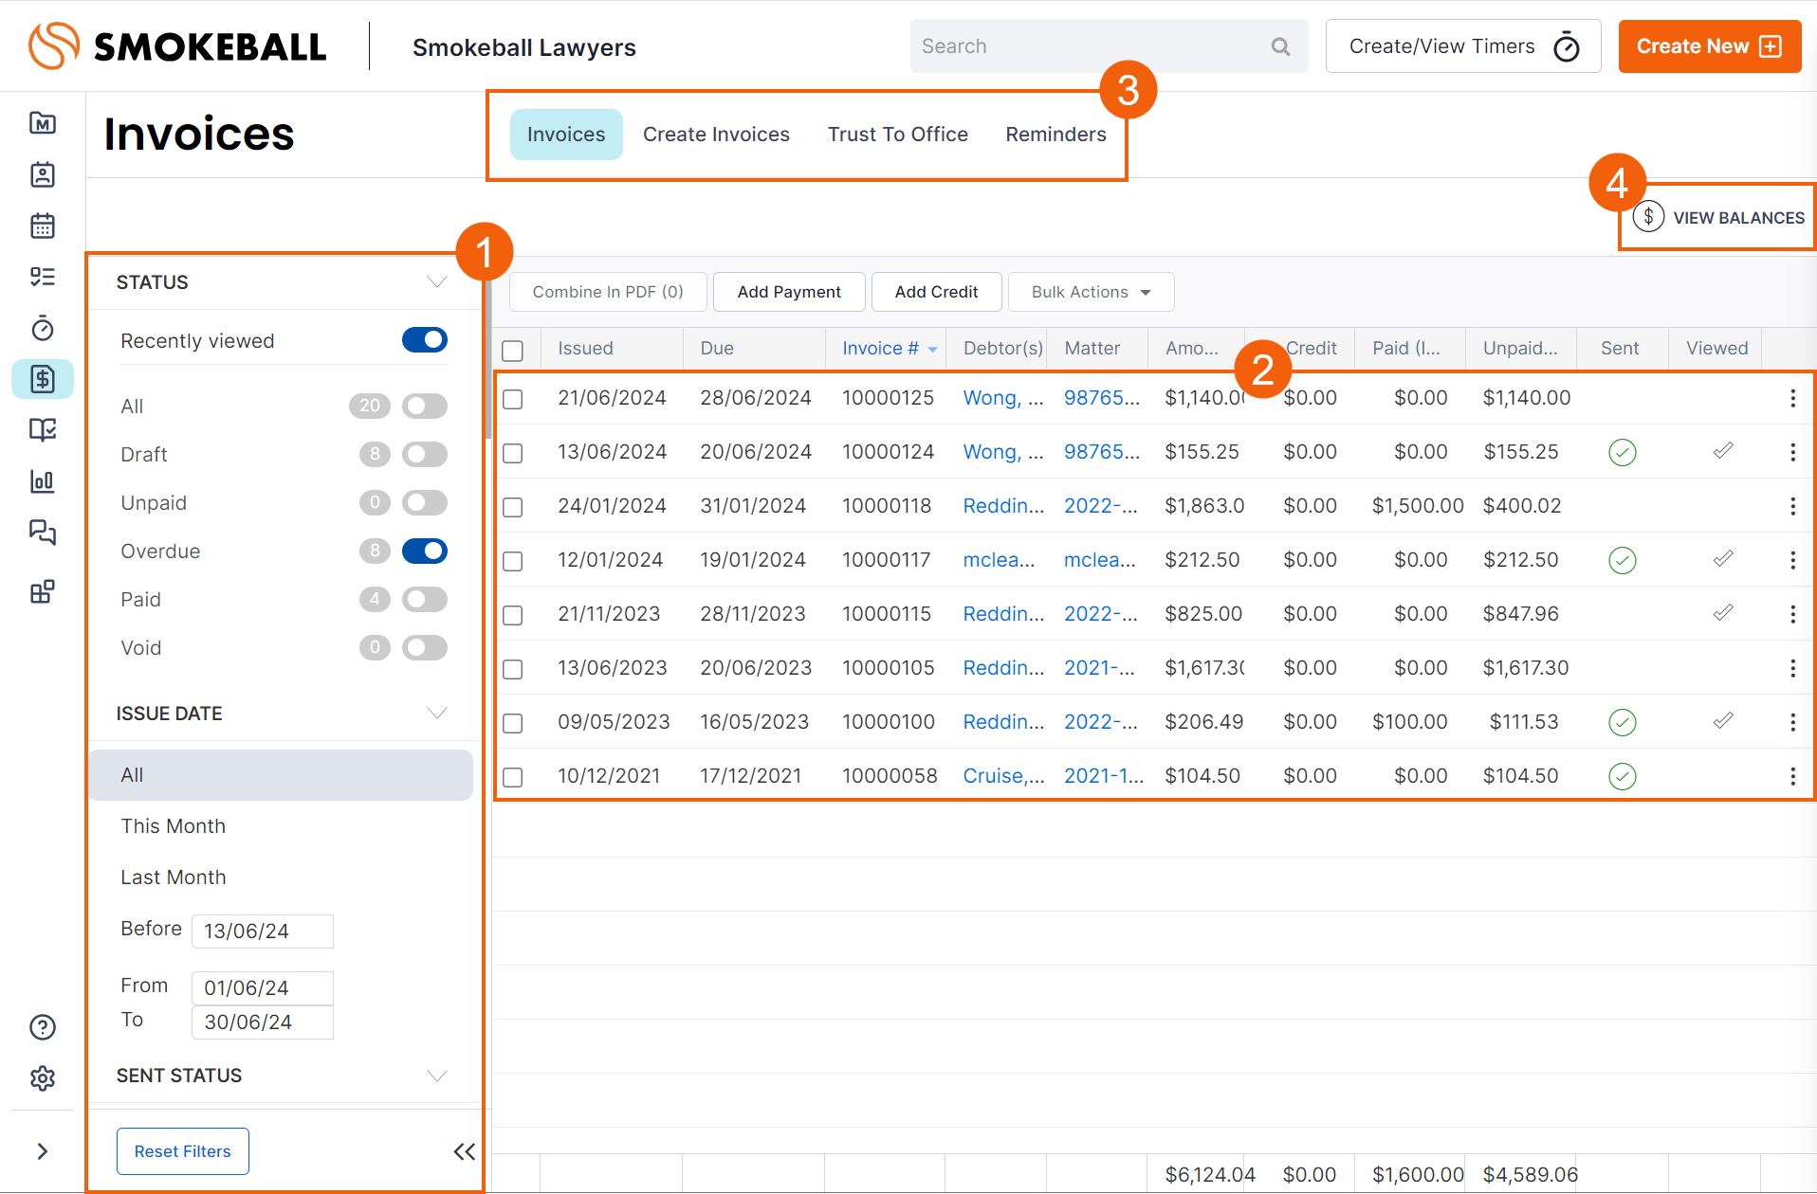Tick the checkbox for invoice 10000058
The height and width of the screenshot is (1194, 1817).
click(x=513, y=777)
